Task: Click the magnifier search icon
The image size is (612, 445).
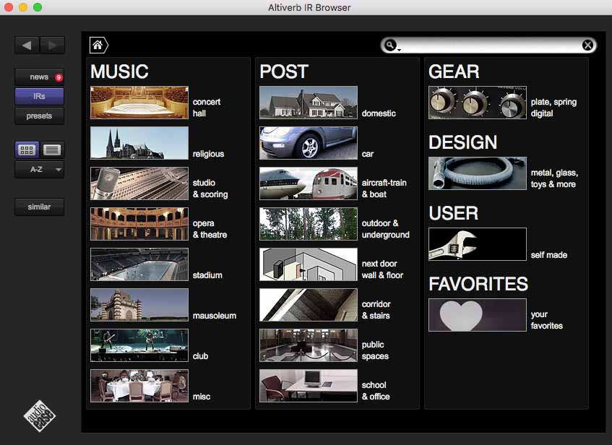Action: point(390,46)
